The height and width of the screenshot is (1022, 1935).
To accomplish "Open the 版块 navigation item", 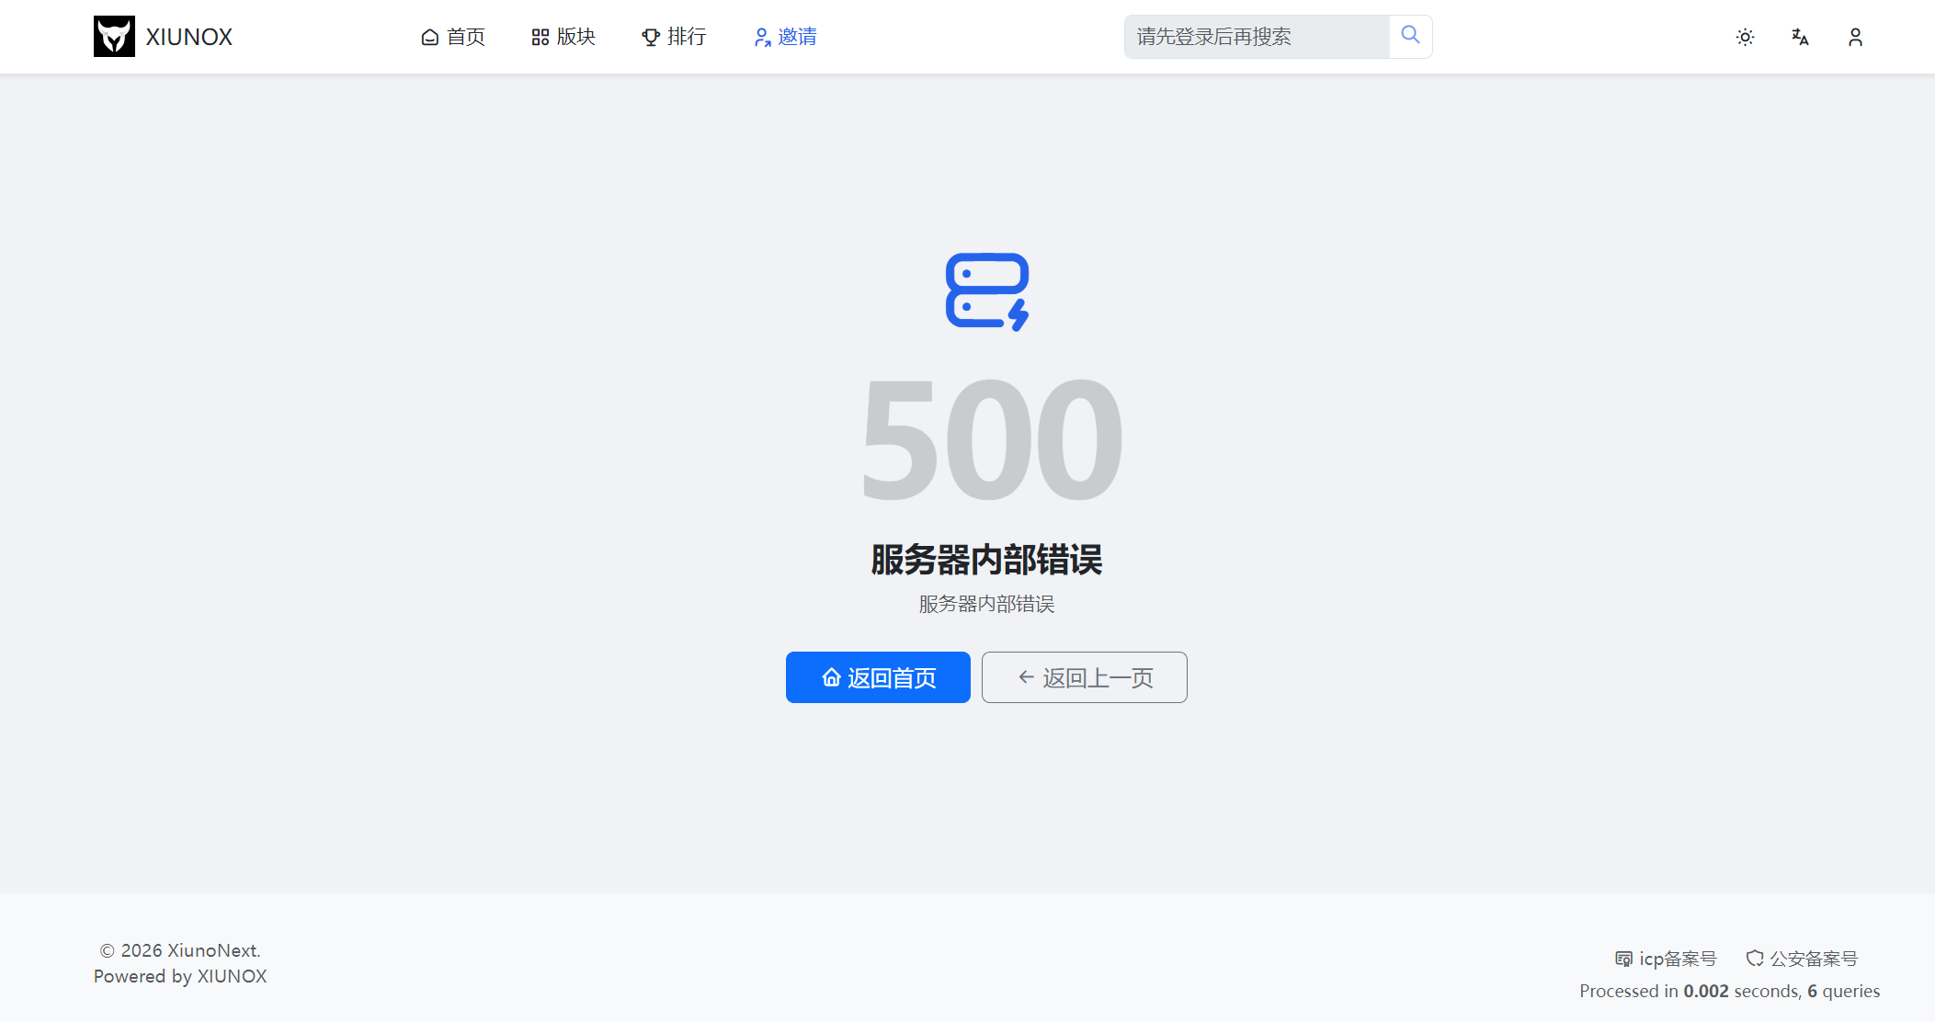I will tap(563, 37).
